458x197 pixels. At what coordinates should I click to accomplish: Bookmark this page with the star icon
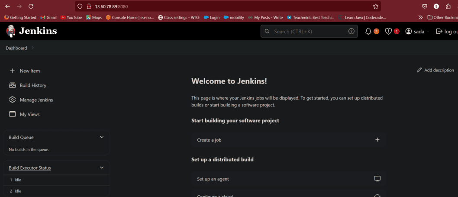tap(376, 6)
